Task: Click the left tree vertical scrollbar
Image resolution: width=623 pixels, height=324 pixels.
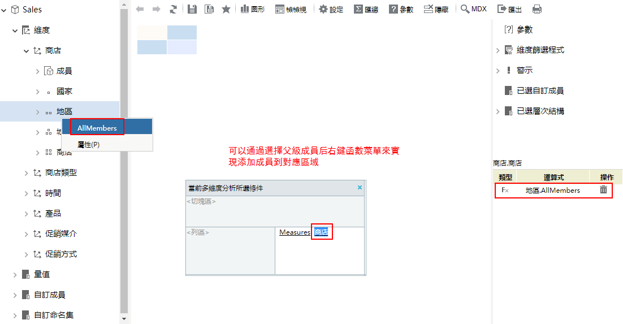Action: (x=124, y=158)
